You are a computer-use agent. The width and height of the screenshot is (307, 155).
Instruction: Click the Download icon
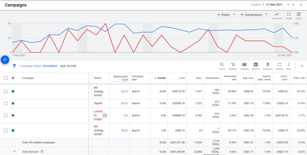point(268,64)
